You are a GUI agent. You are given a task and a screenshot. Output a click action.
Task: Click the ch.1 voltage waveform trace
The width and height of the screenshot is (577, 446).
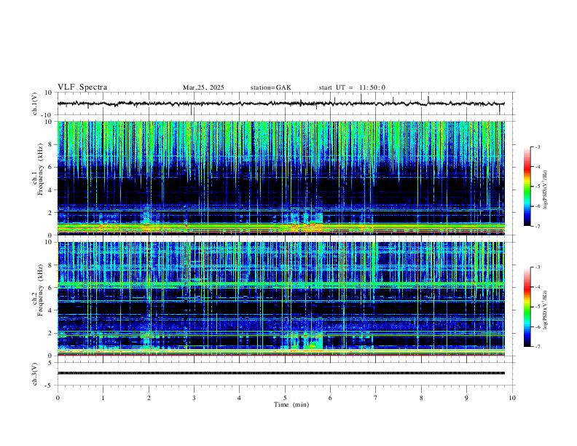(280, 103)
